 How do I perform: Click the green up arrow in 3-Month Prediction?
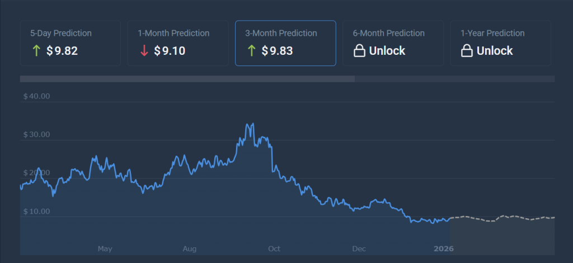(x=251, y=51)
